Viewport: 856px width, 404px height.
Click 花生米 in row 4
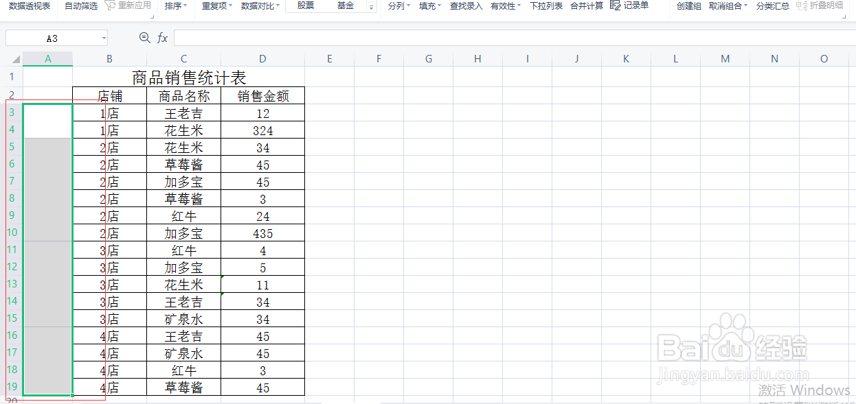pos(184,130)
